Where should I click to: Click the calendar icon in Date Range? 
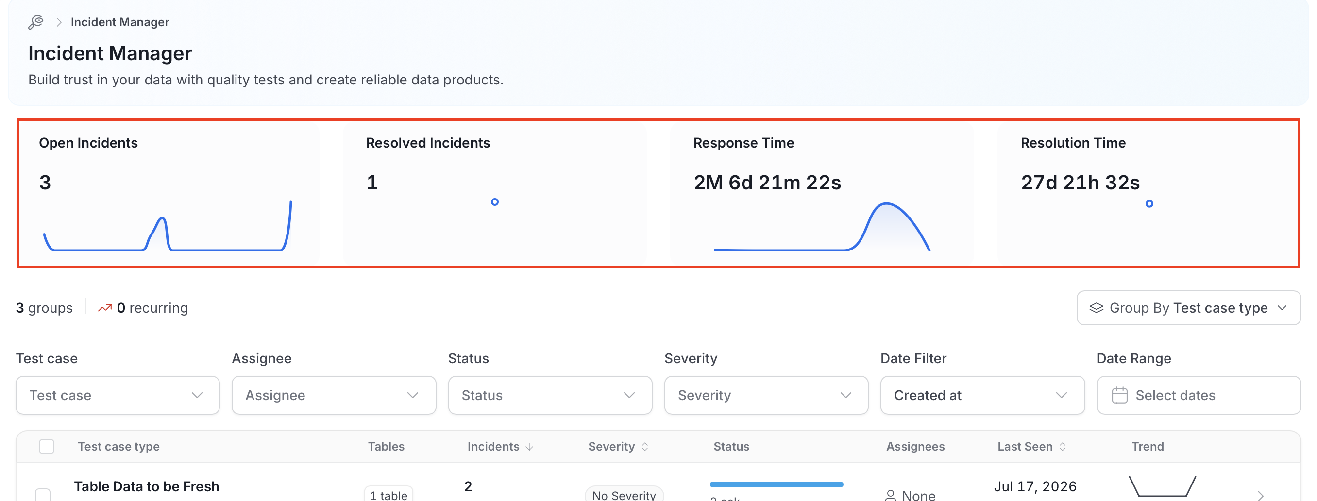click(1120, 395)
